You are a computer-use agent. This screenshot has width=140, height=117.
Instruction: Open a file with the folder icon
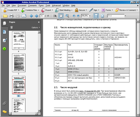[5, 16]
